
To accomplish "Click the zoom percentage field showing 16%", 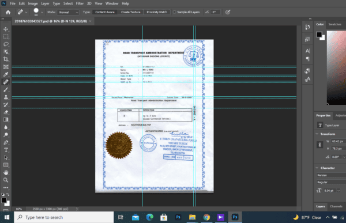I will 19,209.
